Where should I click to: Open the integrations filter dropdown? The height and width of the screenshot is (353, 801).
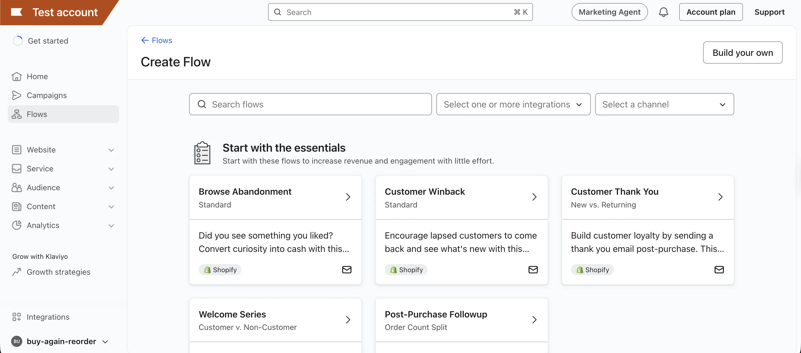[x=513, y=104]
